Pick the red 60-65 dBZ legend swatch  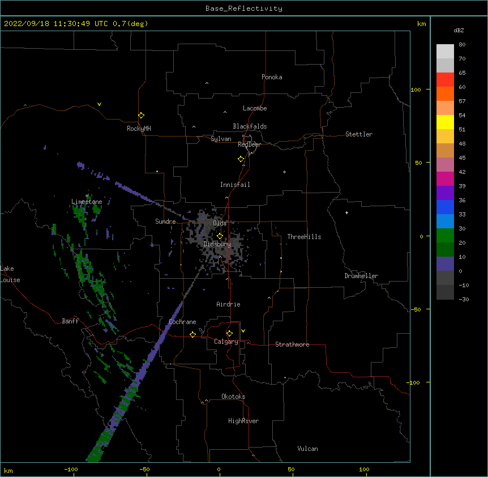pyautogui.click(x=445, y=79)
